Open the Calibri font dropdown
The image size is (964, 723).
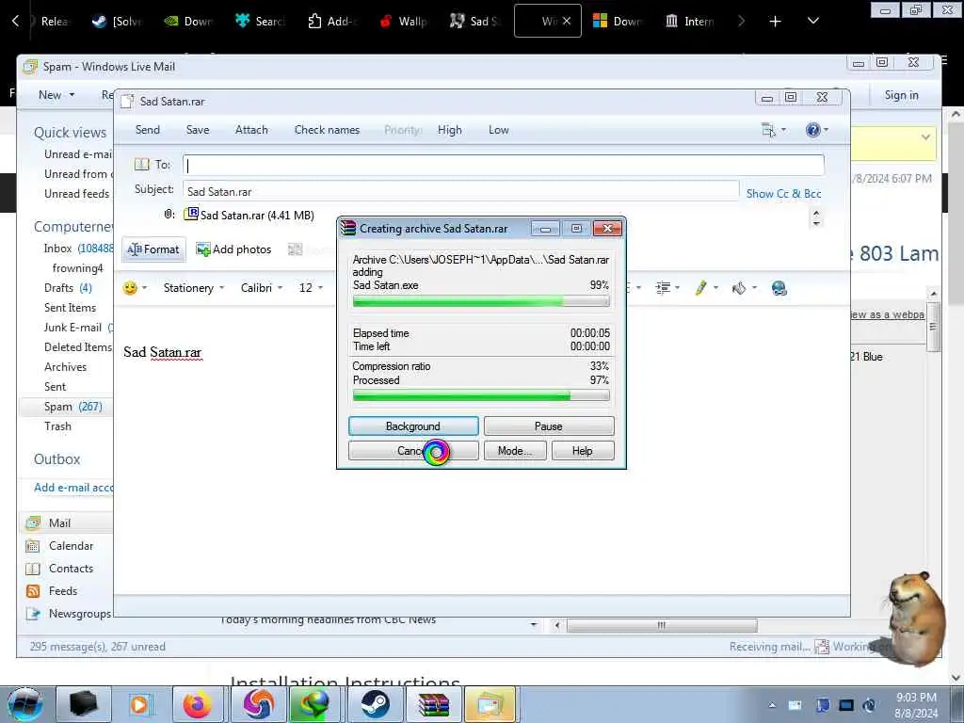click(262, 288)
